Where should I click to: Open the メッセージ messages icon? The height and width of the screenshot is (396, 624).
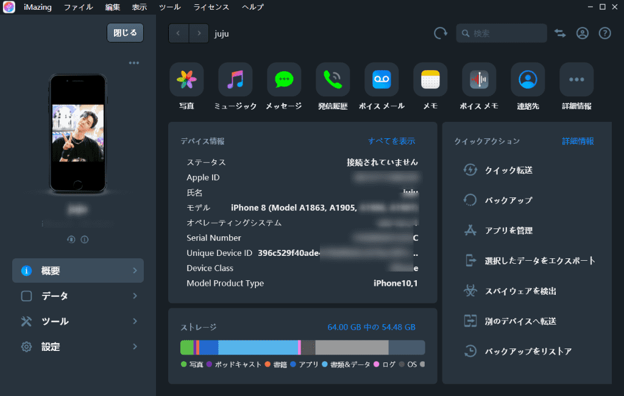(x=284, y=80)
